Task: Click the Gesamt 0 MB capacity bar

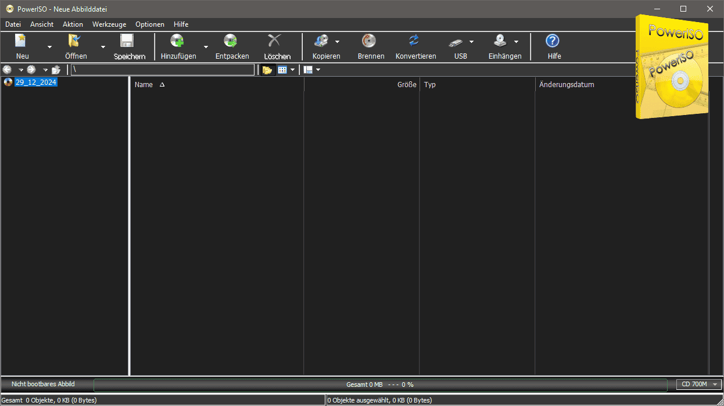Action: (x=380, y=385)
